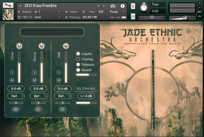Toggle the PV button
The width and height of the screenshot is (204, 137).
(x=200, y=16)
